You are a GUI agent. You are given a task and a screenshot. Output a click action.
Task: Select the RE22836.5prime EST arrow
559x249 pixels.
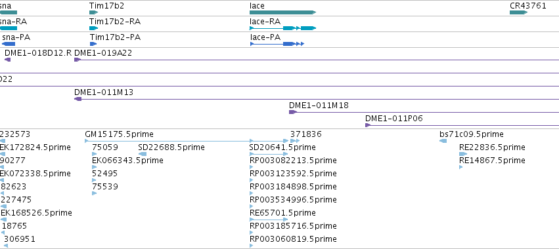click(463, 154)
